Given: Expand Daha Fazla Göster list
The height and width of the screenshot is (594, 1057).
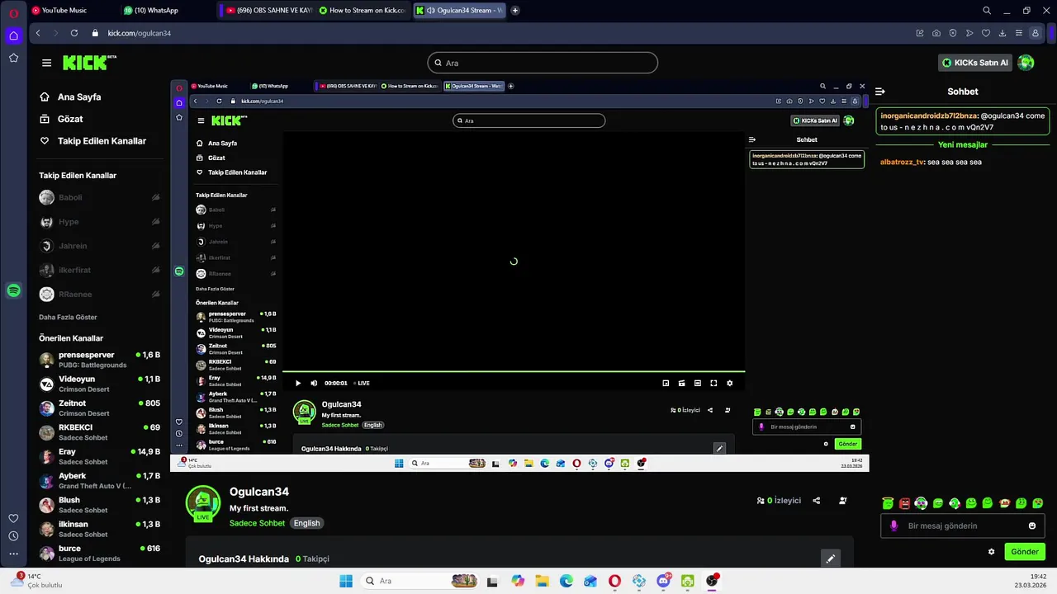Looking at the screenshot, I should tap(68, 317).
